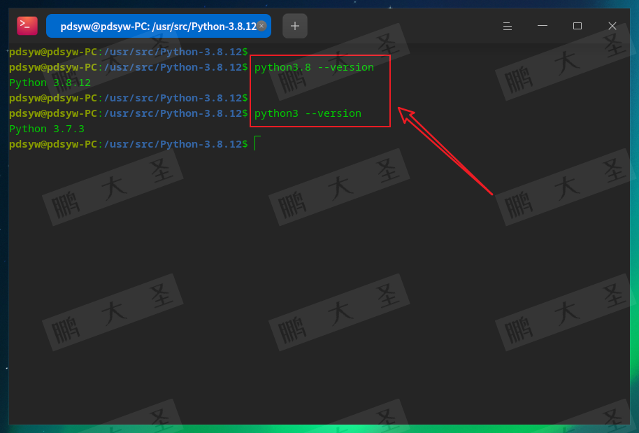Image resolution: width=639 pixels, height=433 pixels.
Task: Close the current tab using its x icon
Action: point(261,25)
